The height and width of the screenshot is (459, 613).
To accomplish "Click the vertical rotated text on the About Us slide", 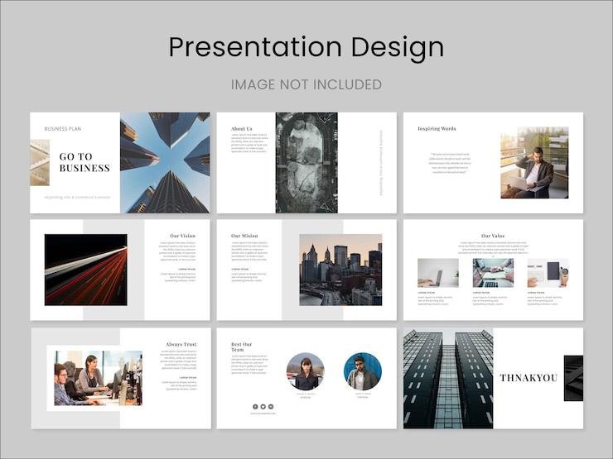I will tap(382, 163).
